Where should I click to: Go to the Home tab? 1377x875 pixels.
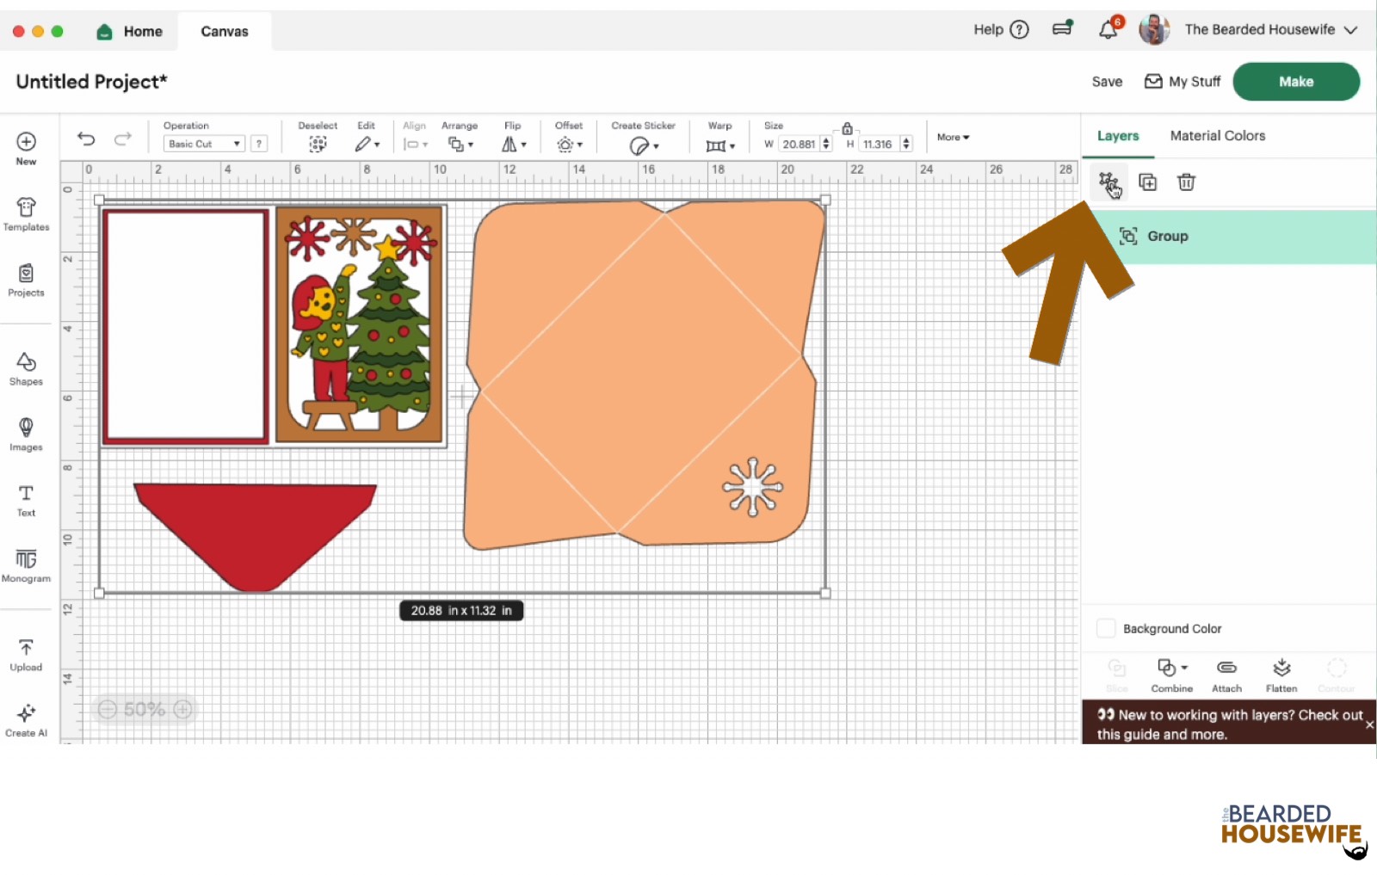tap(129, 31)
